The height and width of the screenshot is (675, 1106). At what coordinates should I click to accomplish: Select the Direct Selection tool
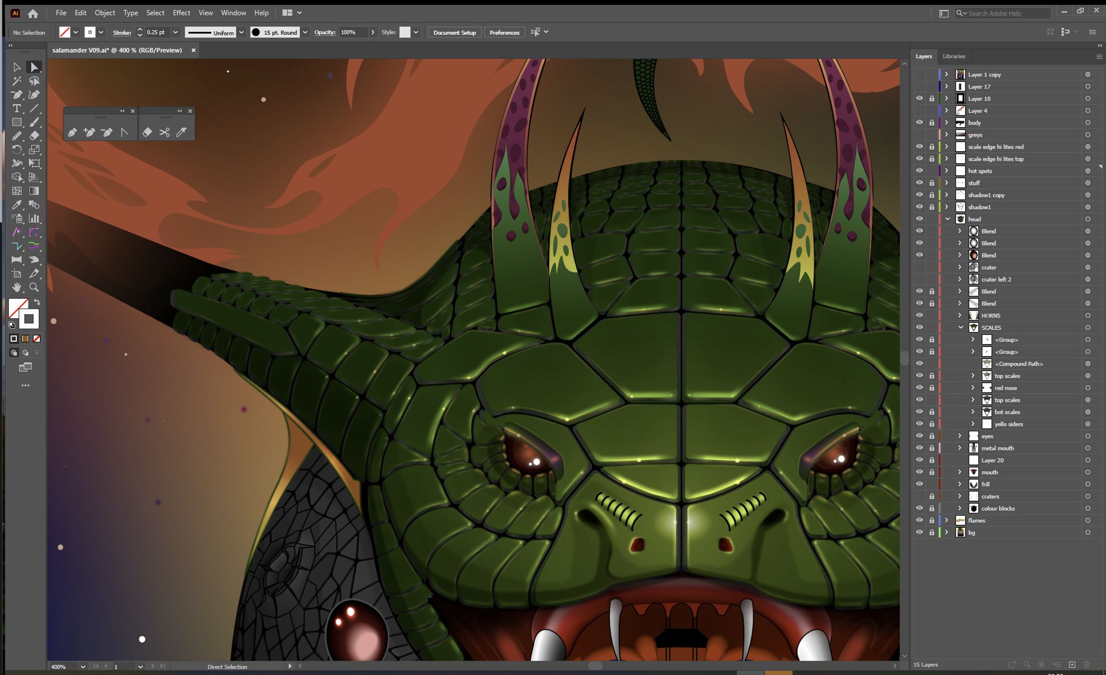pyautogui.click(x=34, y=67)
